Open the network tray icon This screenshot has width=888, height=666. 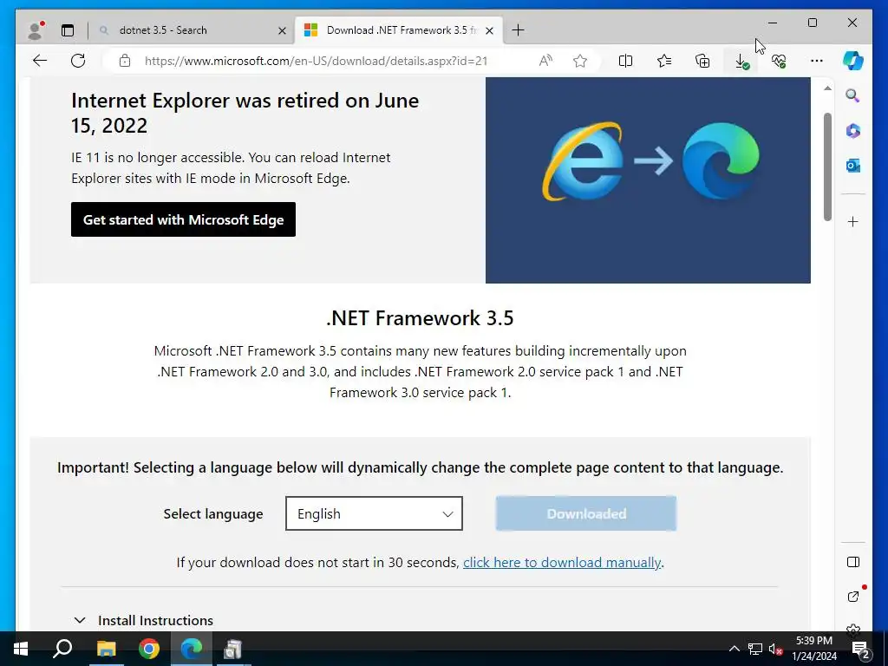coord(755,649)
